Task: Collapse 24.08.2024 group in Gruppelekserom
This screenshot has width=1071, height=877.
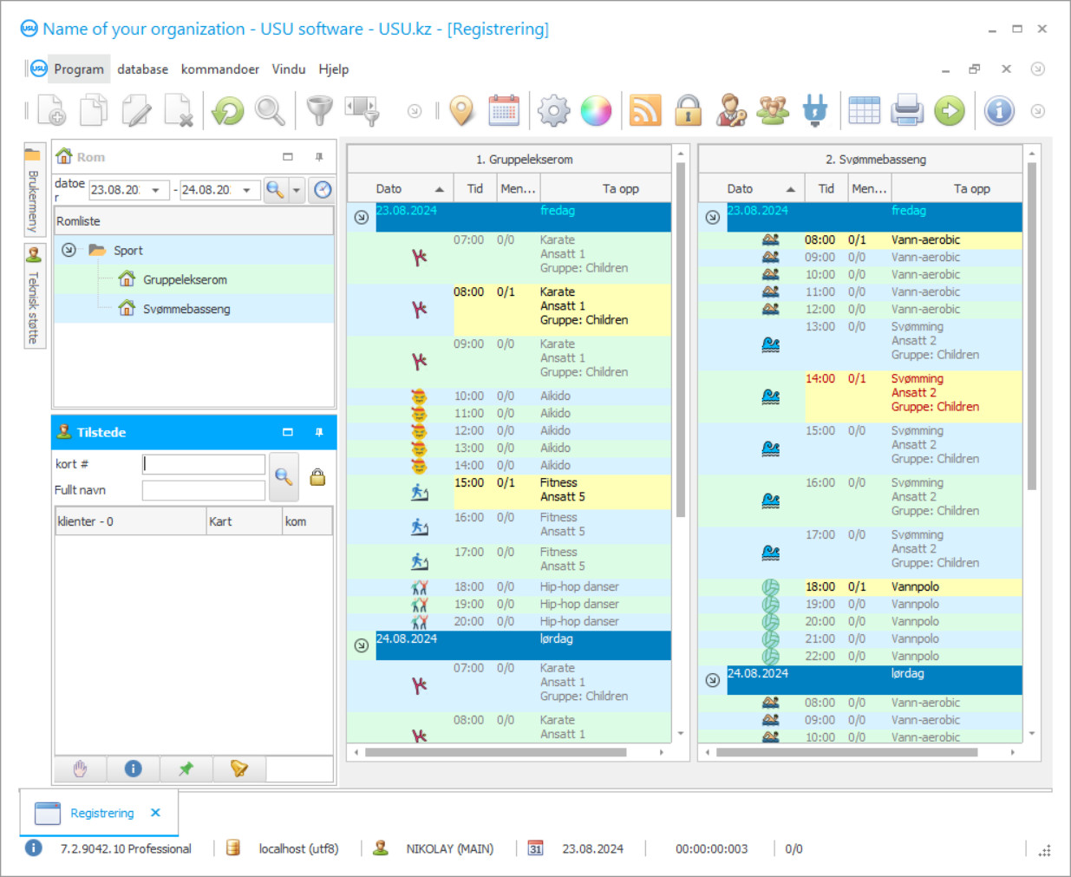Action: tap(362, 645)
